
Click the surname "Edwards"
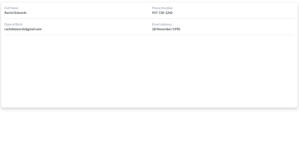pos(21,13)
